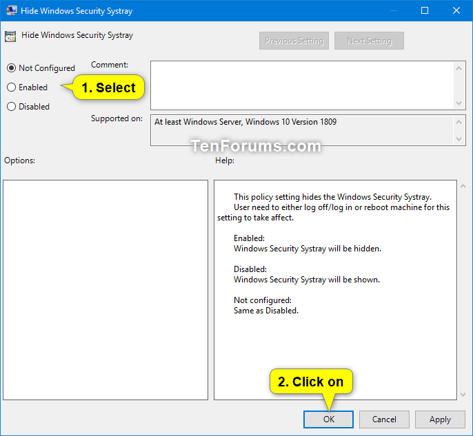Click the Comment box scroll up arrow
Image resolution: width=473 pixels, height=436 pixels.
click(x=459, y=68)
